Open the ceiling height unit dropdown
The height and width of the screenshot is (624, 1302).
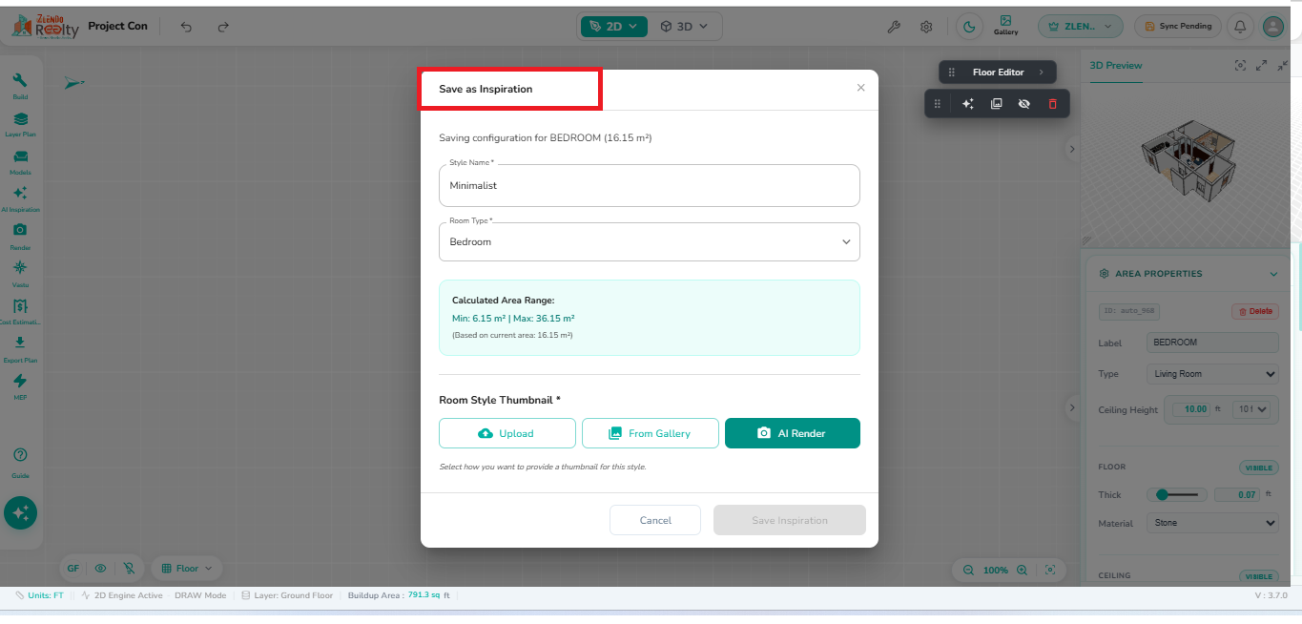click(1250, 409)
